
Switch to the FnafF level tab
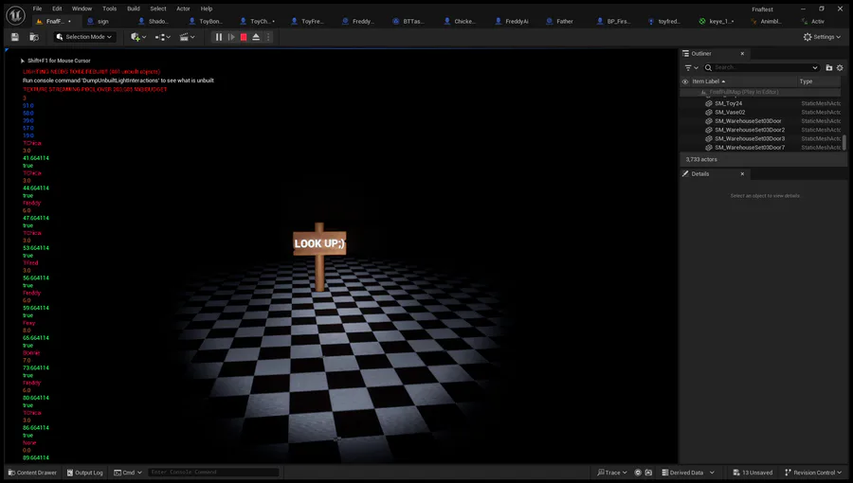(53, 21)
